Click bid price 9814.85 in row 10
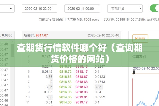159x106 pixels. (65, 97)
